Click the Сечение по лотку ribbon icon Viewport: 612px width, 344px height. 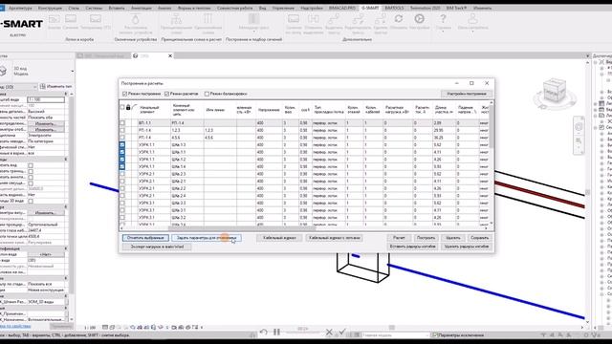294,19
